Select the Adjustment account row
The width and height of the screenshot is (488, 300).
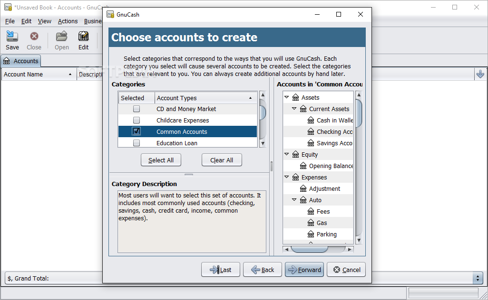(x=318, y=189)
